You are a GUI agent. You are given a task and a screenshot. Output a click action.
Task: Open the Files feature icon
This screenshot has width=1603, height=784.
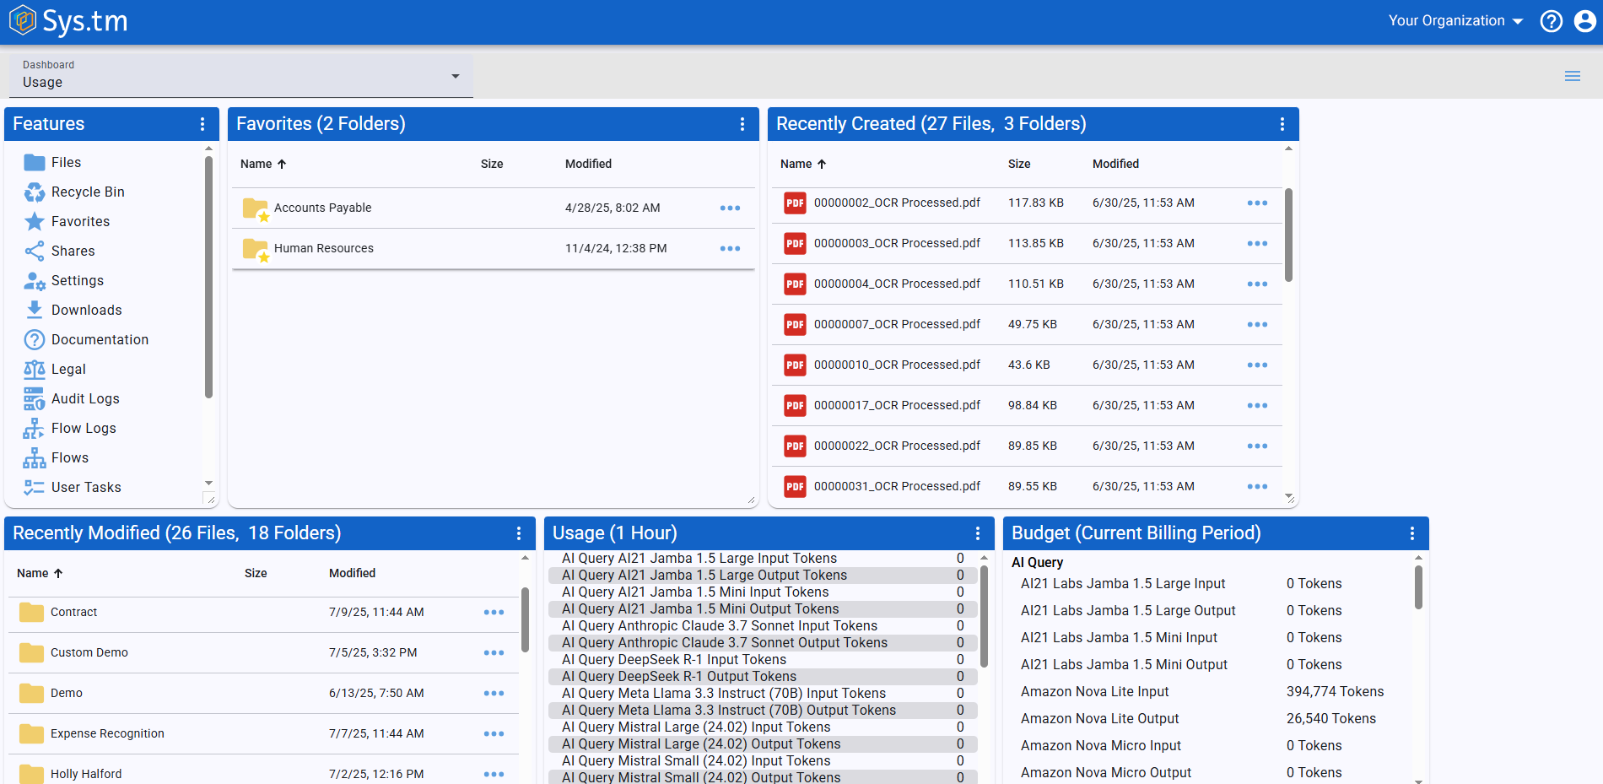[35, 162]
